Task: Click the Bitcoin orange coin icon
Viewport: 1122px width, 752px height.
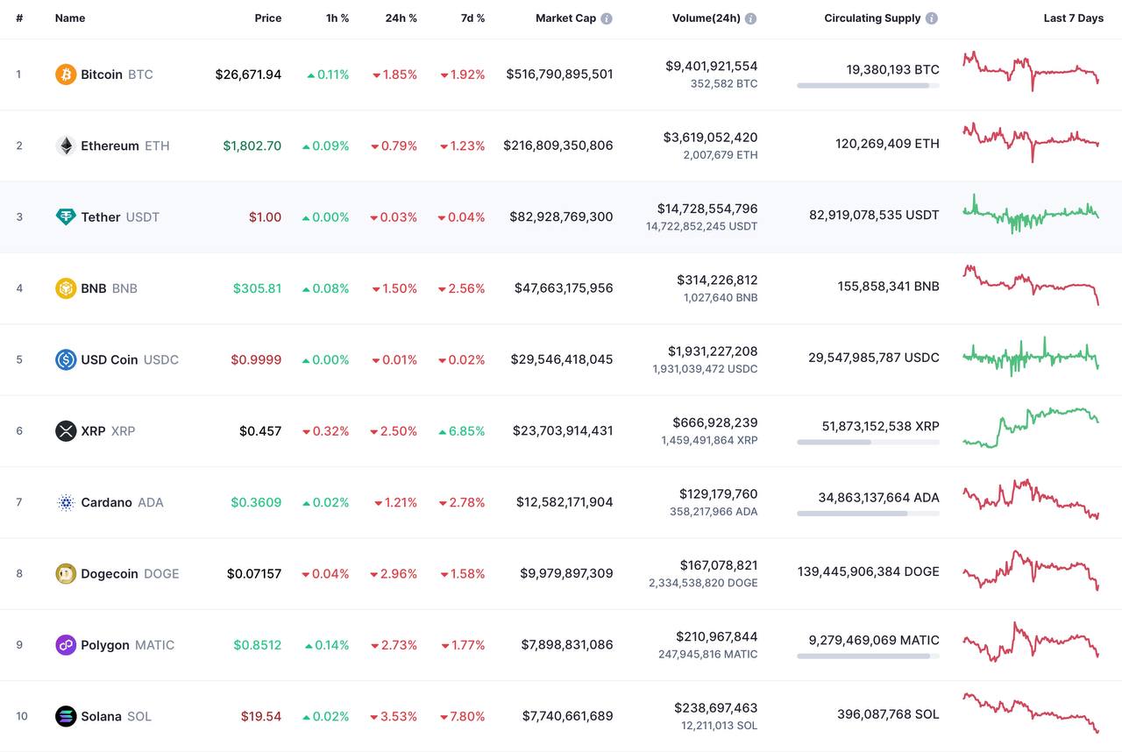Action: coord(66,74)
